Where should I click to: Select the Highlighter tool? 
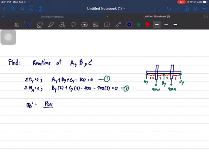(x=51, y=25)
